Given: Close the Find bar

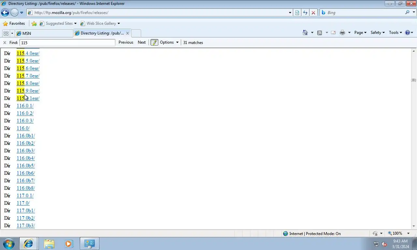Looking at the screenshot, I should coord(5,43).
